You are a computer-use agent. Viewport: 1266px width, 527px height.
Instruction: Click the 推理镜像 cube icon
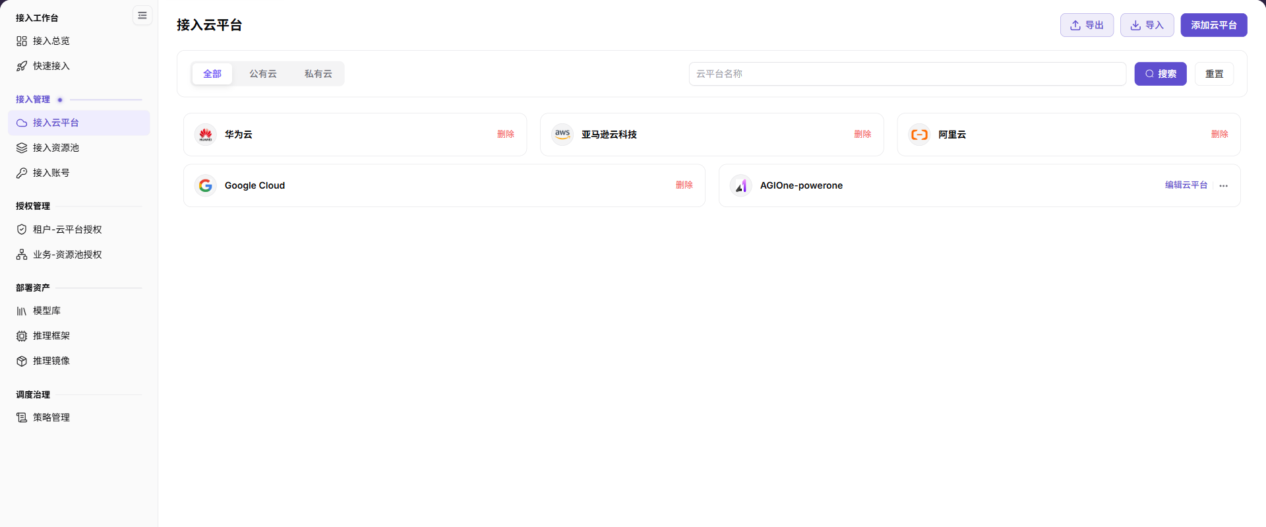pos(22,361)
